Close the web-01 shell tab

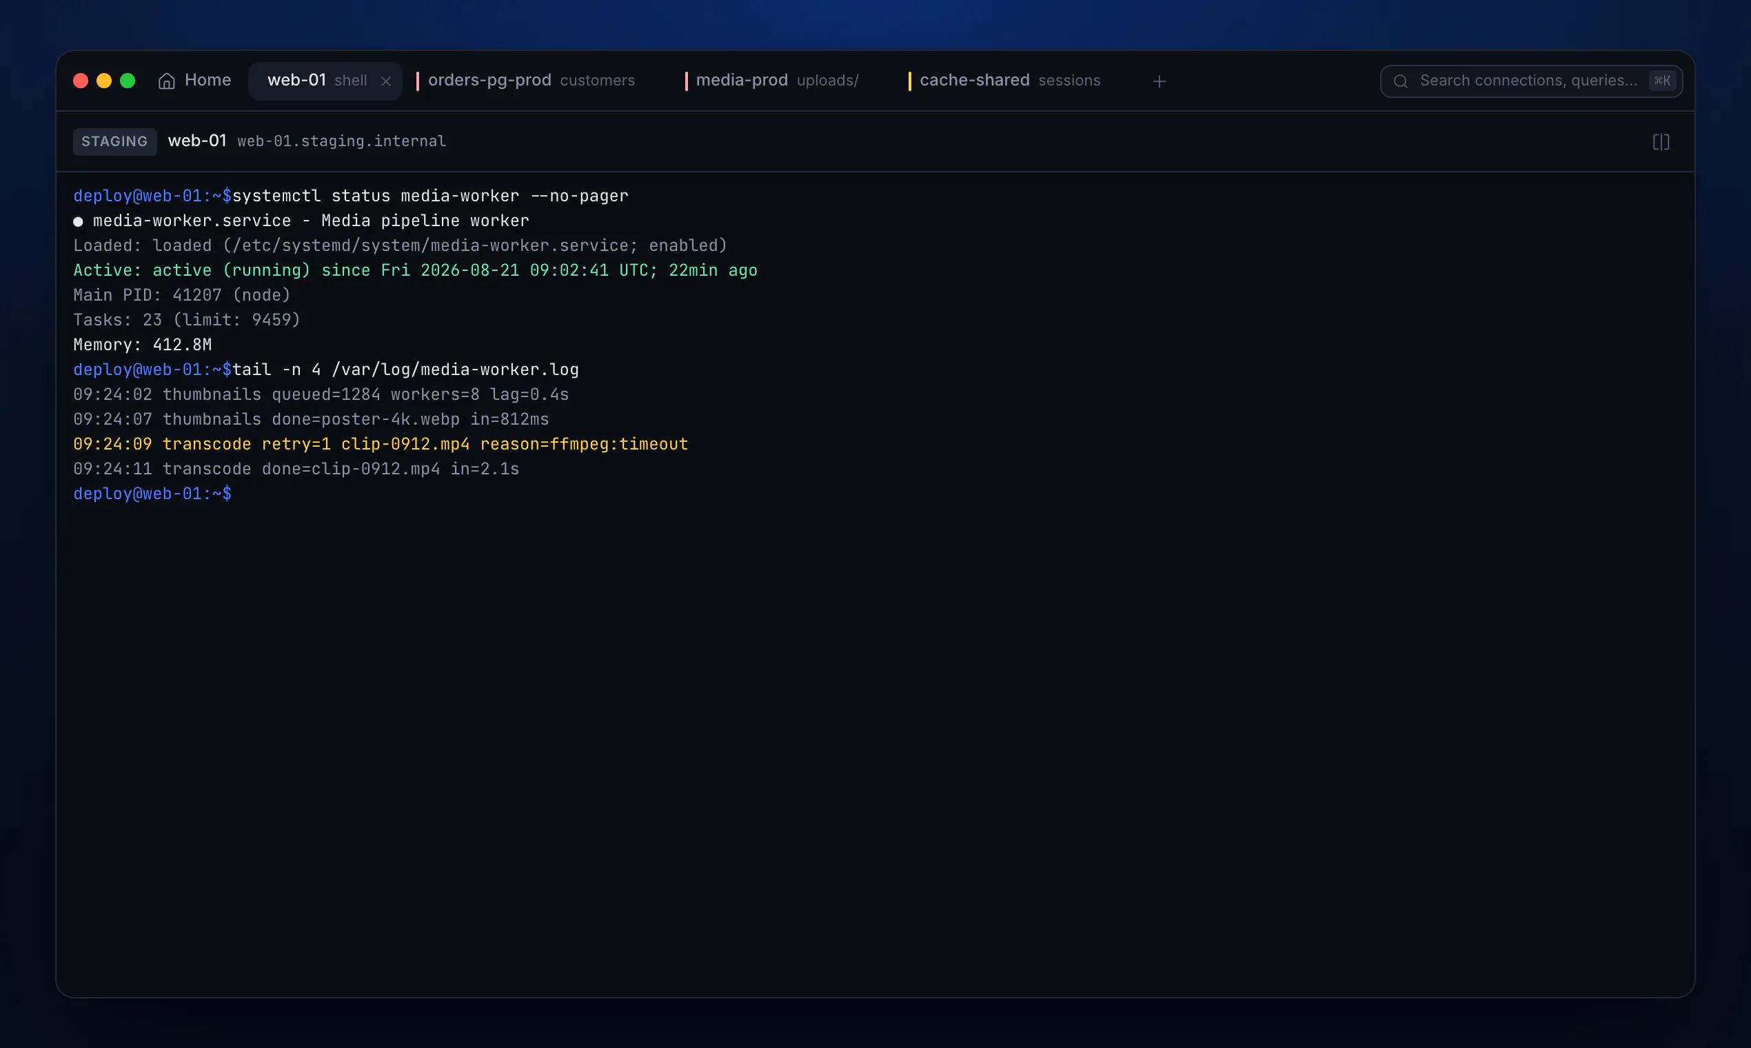pyautogui.click(x=386, y=81)
